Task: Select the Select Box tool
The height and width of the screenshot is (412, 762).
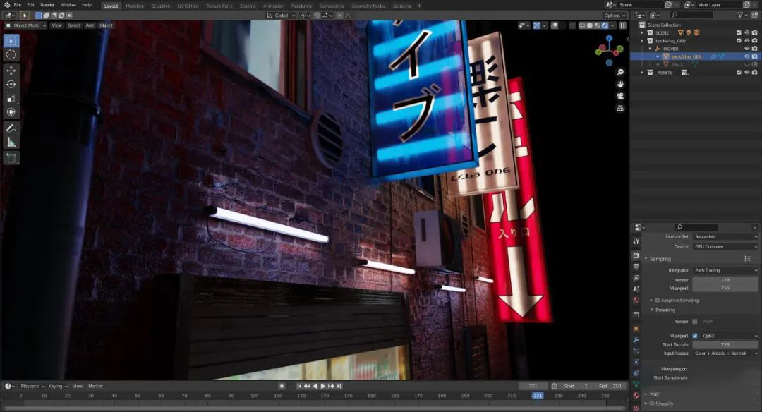Action: [x=11, y=40]
